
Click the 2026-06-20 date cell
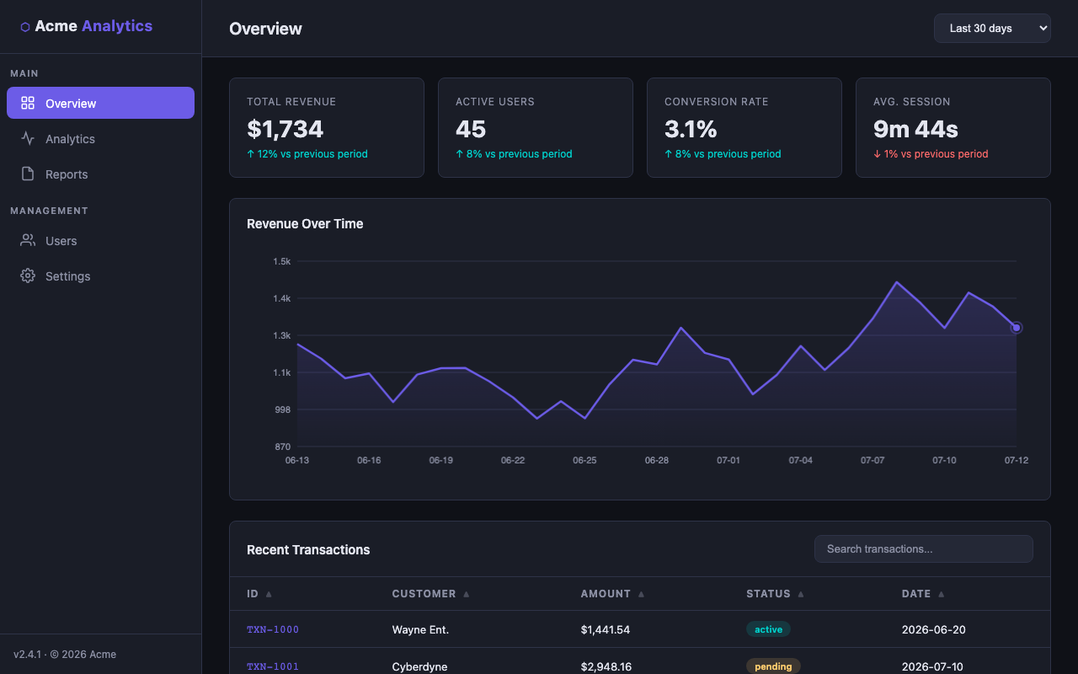point(932,629)
